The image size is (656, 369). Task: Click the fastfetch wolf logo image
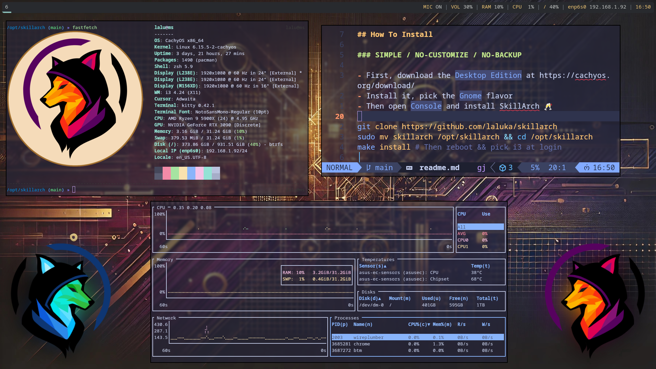click(75, 99)
